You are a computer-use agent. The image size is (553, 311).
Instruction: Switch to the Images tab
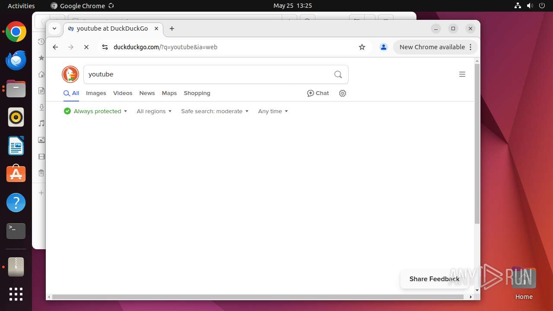[96, 93]
